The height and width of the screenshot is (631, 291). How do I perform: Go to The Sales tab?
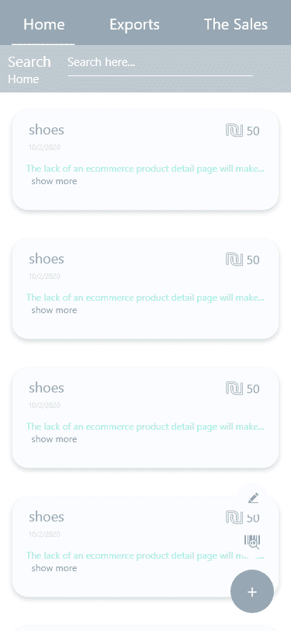tap(236, 24)
